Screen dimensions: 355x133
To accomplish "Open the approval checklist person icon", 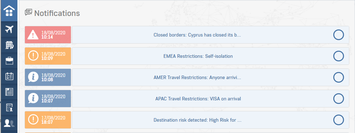I will click(9, 107).
